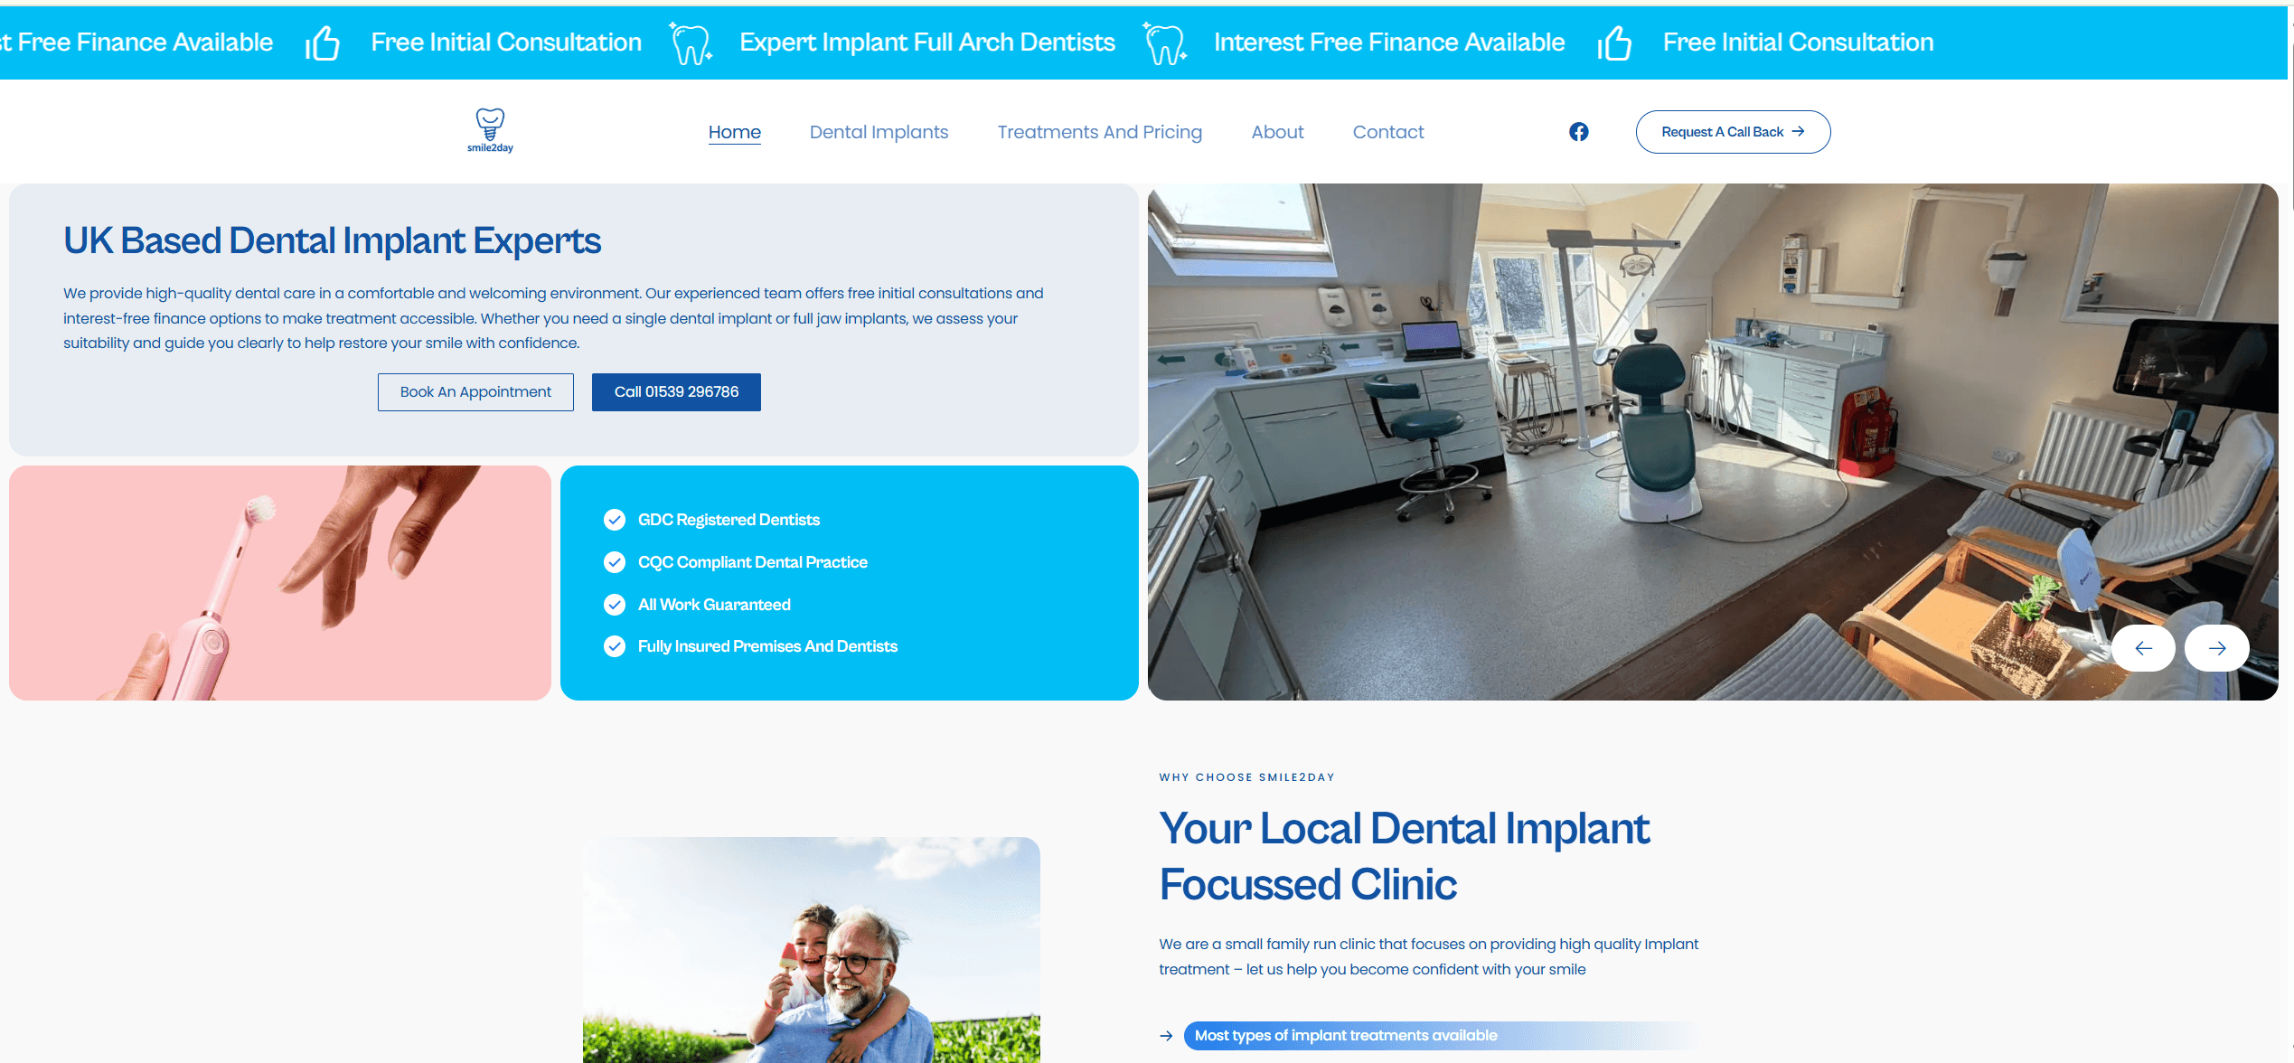Click 'Most types of implant treatments available' text
This screenshot has width=2294, height=1063.
1346,1036
